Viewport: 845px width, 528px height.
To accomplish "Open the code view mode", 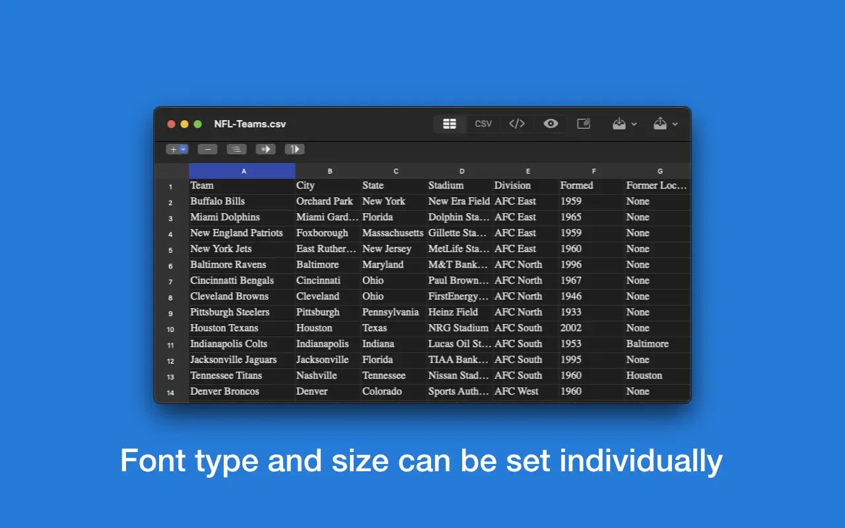I will [517, 124].
